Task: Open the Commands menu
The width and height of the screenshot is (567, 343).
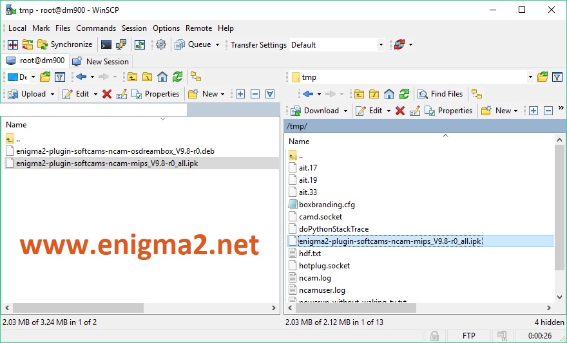Action: (96, 28)
